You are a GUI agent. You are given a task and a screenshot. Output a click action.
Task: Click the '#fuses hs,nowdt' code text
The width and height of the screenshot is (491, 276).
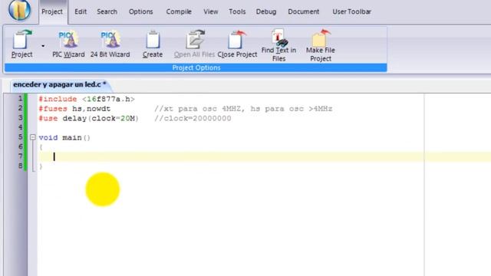tap(74, 109)
